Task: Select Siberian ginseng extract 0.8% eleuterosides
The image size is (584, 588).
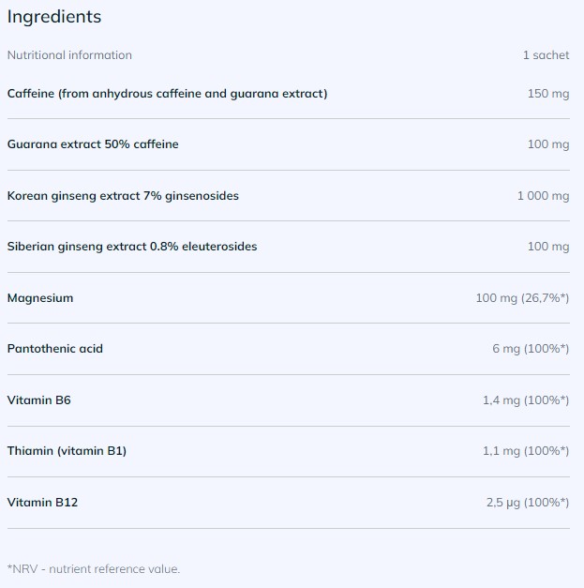Action: (132, 247)
